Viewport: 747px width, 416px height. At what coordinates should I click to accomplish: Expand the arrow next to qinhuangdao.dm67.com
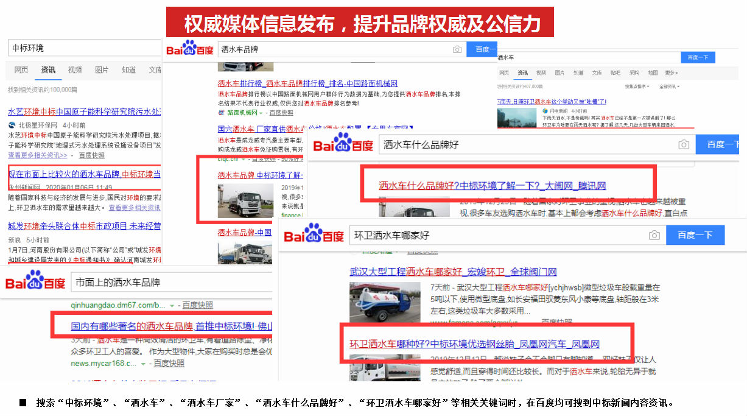tap(172, 305)
